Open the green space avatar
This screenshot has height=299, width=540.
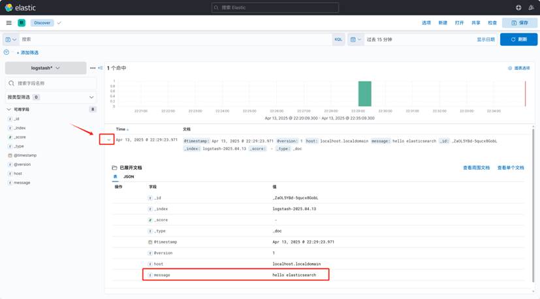click(x=22, y=23)
